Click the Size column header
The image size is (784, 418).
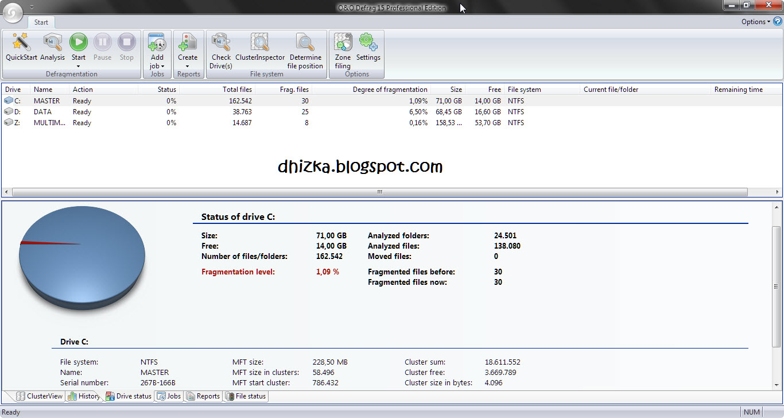click(447, 90)
